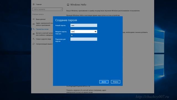Screen dimensions: 177x100
Task: Click the briefcase icon in sidebar
Action: [34, 34]
